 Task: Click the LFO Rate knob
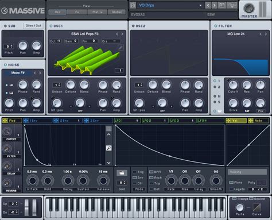coord(171,180)
